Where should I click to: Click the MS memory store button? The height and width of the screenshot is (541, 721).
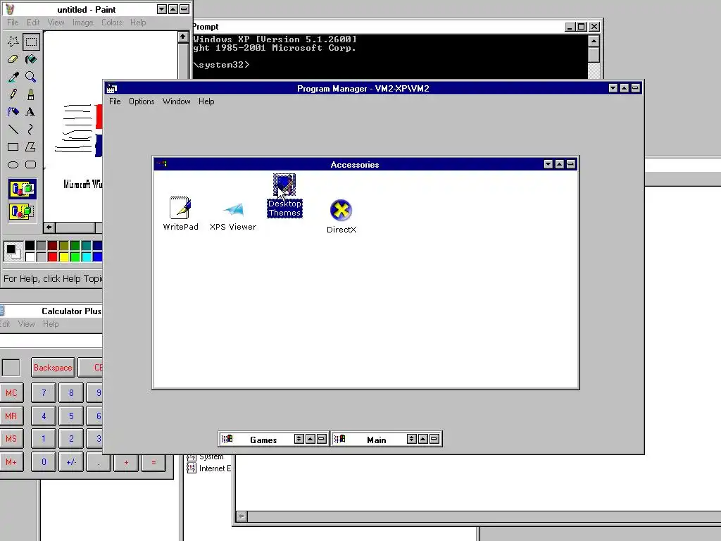pyautogui.click(x=11, y=439)
